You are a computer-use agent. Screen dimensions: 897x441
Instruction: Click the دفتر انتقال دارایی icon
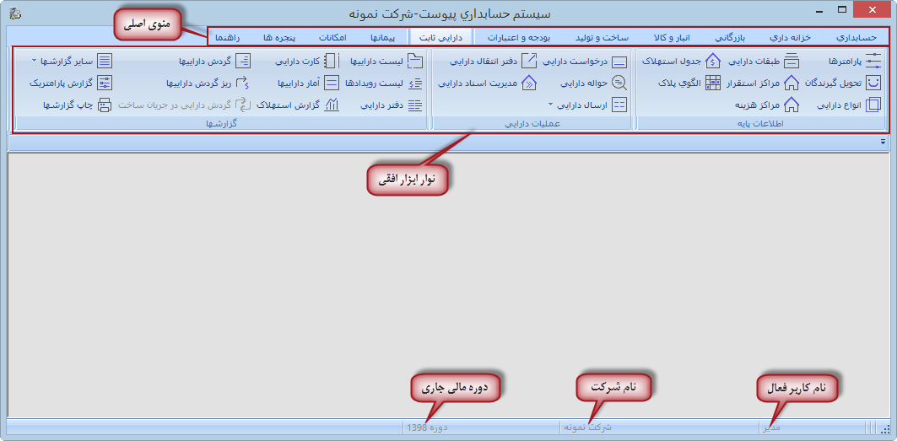pyautogui.click(x=529, y=61)
